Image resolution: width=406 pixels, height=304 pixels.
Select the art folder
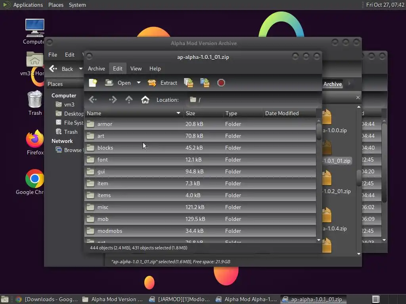click(200, 136)
